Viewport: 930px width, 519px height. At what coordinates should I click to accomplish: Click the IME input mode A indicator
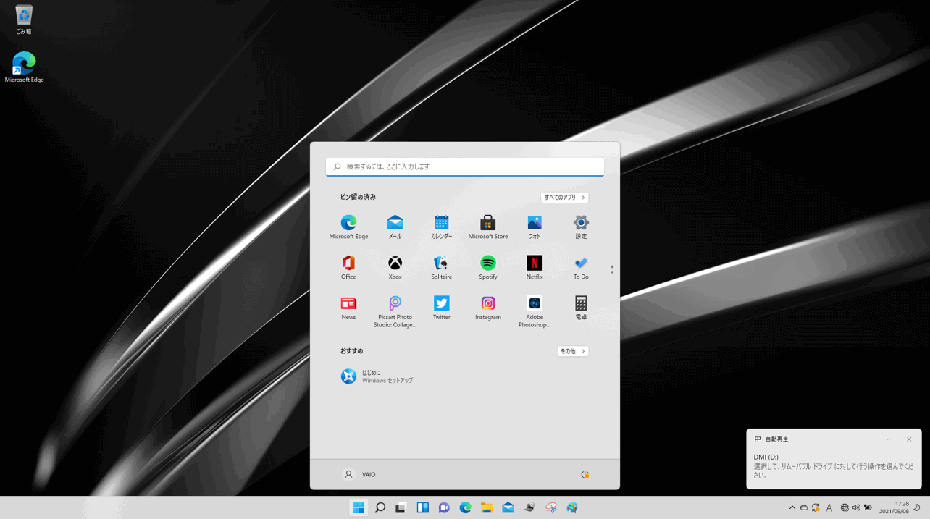[829, 507]
